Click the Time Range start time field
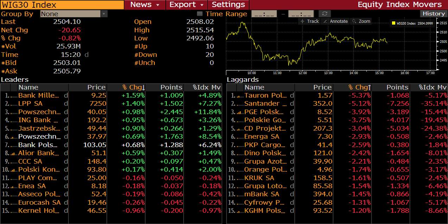Screen dimensions: 448x224 pos(264,14)
